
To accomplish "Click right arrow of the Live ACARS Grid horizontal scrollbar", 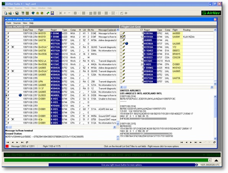I will [x=115, y=127].
